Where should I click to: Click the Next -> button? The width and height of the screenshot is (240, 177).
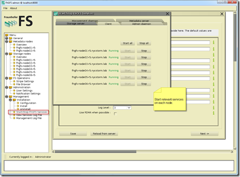coord(205,133)
